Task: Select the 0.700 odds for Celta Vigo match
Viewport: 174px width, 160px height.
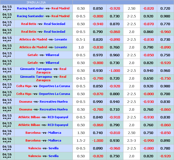Action: [165, 94]
